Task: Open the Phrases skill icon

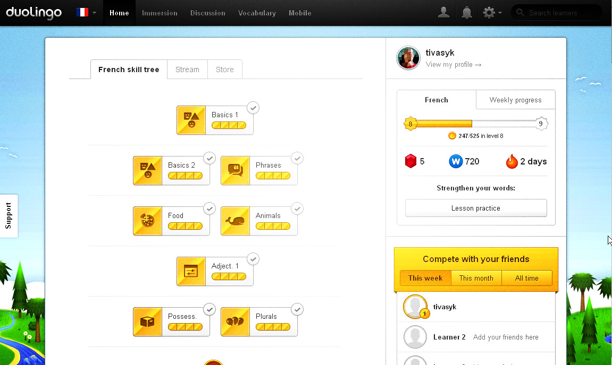Action: (x=236, y=171)
